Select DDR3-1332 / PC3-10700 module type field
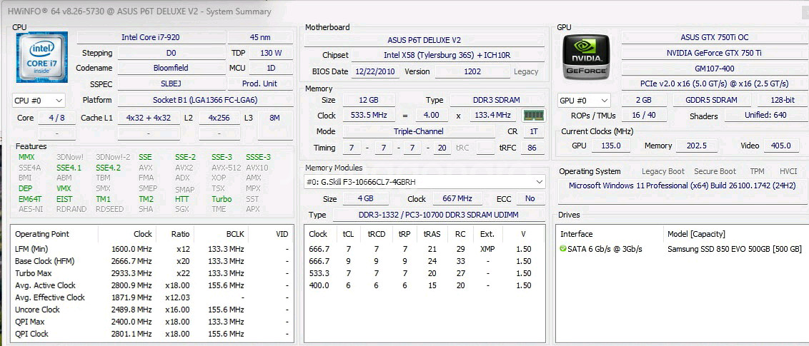809x346 pixels. 439,215
